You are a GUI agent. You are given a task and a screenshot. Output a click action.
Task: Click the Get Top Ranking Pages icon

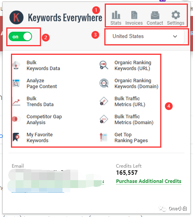tap(104, 137)
